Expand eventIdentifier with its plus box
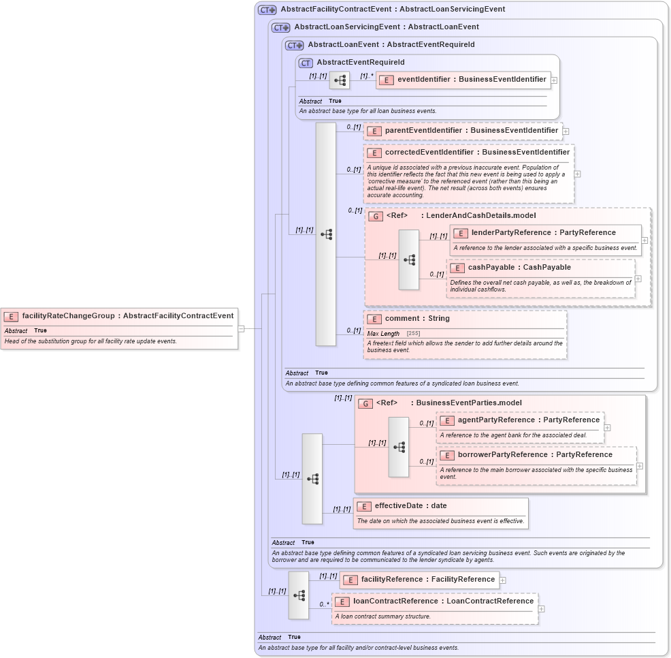The width and height of the screenshot is (671, 658). pos(554,80)
